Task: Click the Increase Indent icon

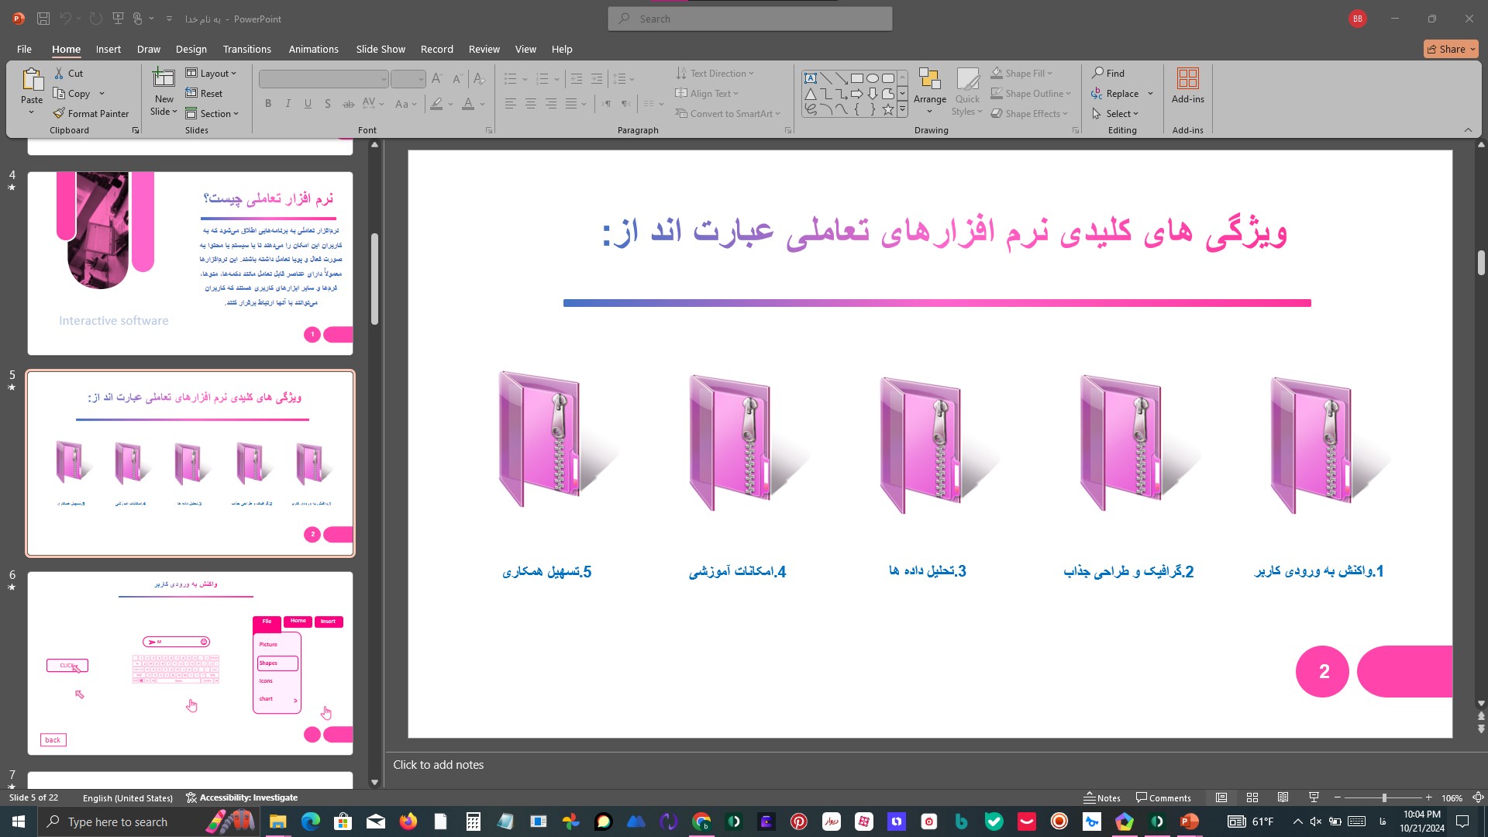Action: pyautogui.click(x=597, y=79)
